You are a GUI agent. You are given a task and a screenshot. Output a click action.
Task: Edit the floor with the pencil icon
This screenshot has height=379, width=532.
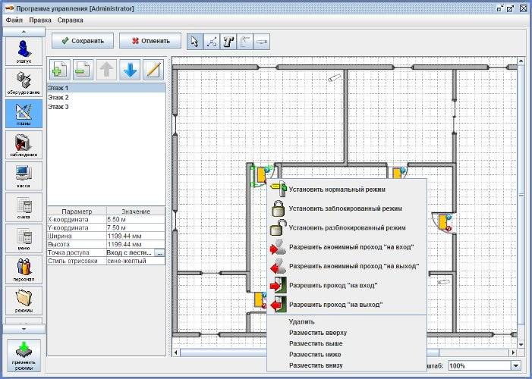pyautogui.click(x=153, y=70)
